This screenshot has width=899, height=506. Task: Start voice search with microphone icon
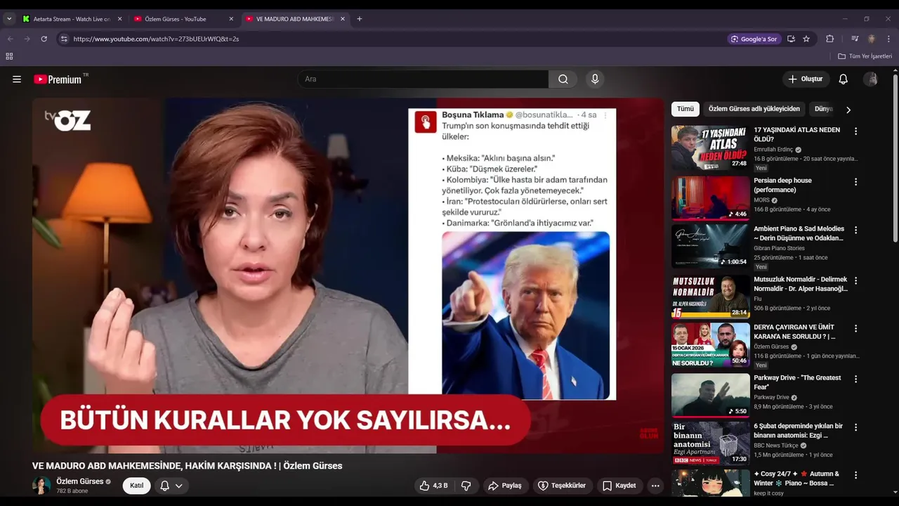(x=595, y=79)
